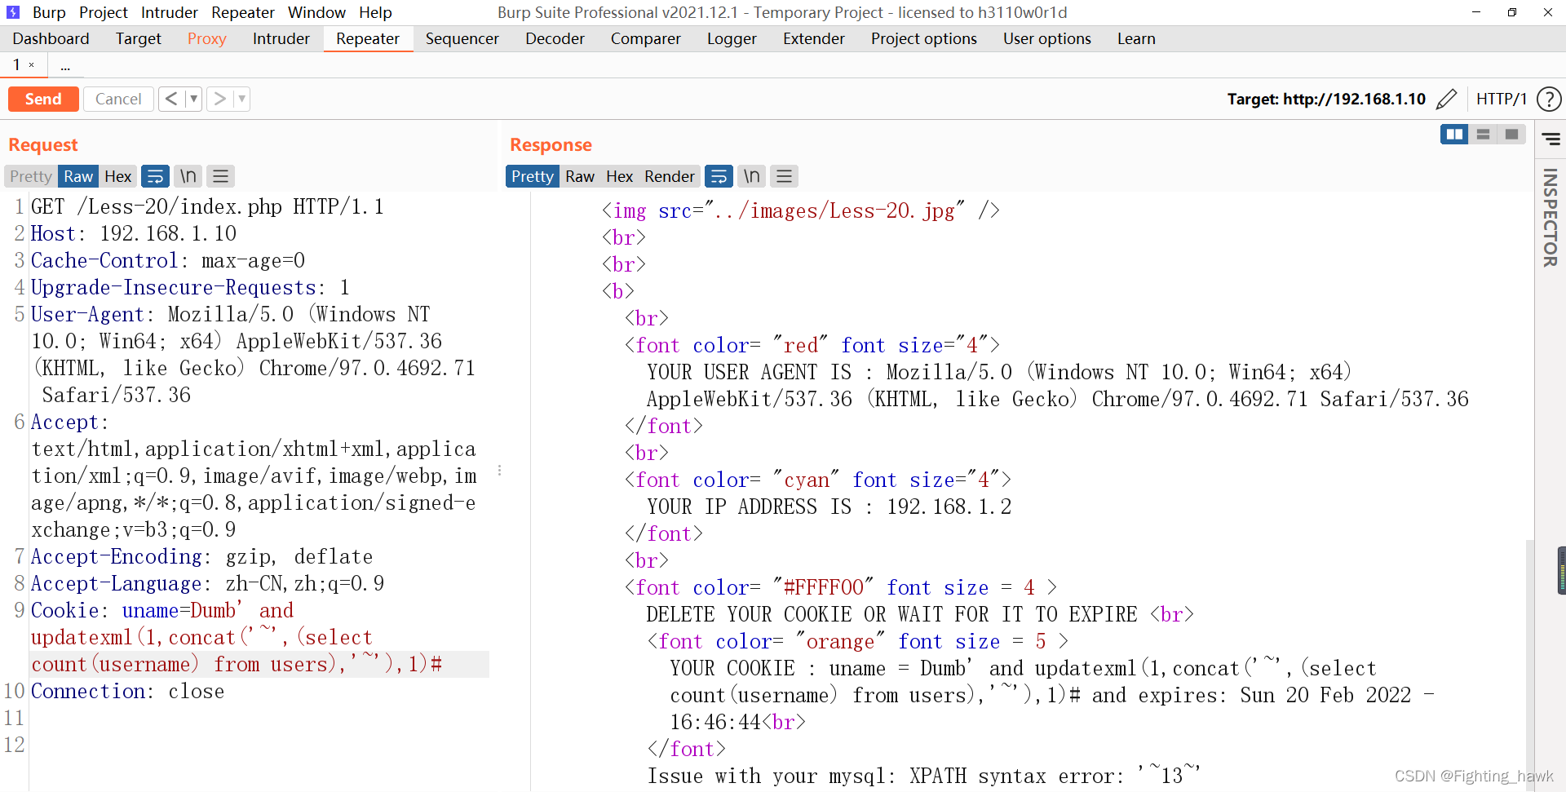
Task: Click 'Connection: close' request line
Action: pyautogui.click(x=127, y=691)
